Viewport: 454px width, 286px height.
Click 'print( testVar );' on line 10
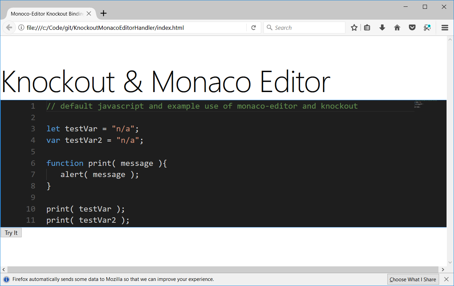(86, 209)
